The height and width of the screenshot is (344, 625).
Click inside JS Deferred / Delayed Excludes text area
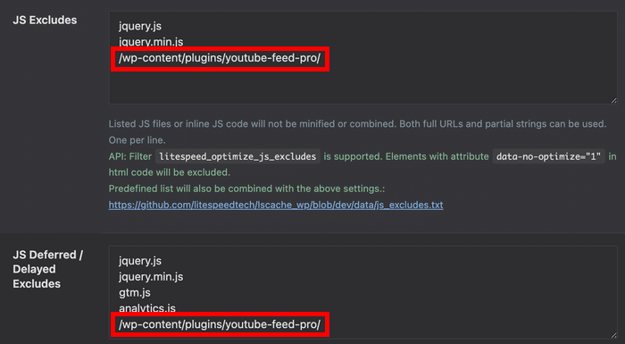[x=363, y=292]
